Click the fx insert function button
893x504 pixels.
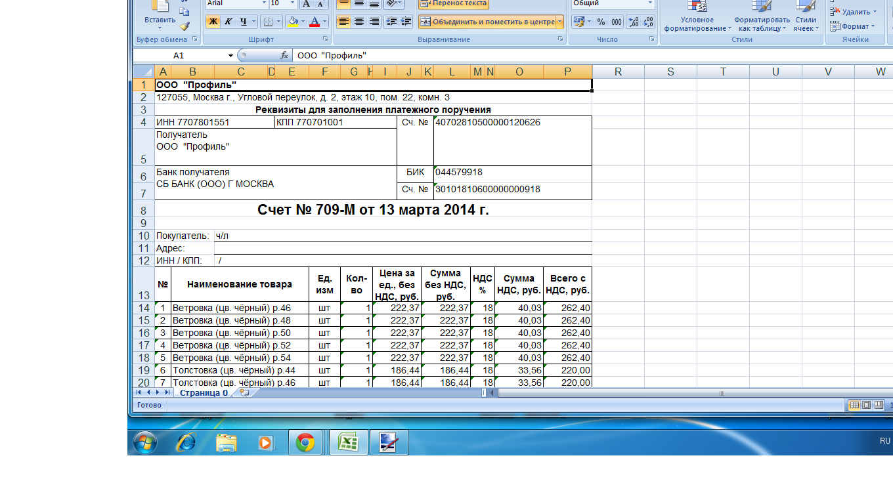pyautogui.click(x=284, y=56)
